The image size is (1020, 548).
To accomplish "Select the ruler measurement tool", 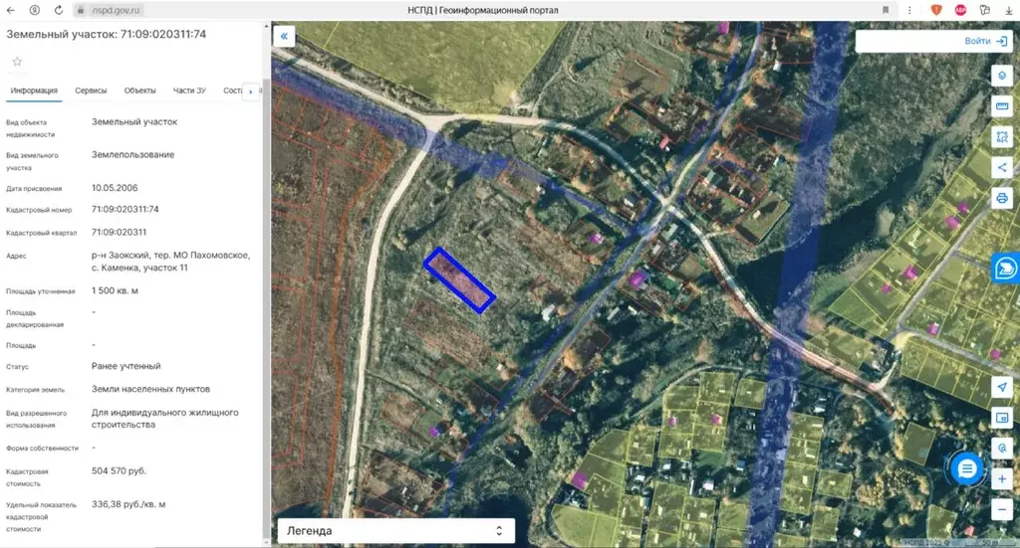I will (1002, 105).
